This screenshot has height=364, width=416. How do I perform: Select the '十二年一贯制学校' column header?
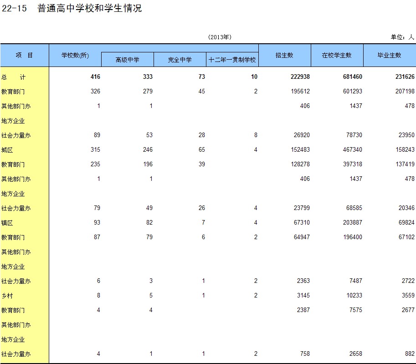232,60
